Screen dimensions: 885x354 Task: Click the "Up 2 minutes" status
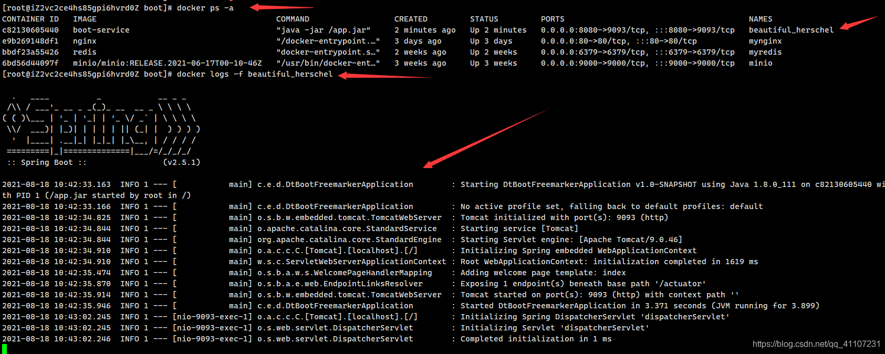coord(498,30)
